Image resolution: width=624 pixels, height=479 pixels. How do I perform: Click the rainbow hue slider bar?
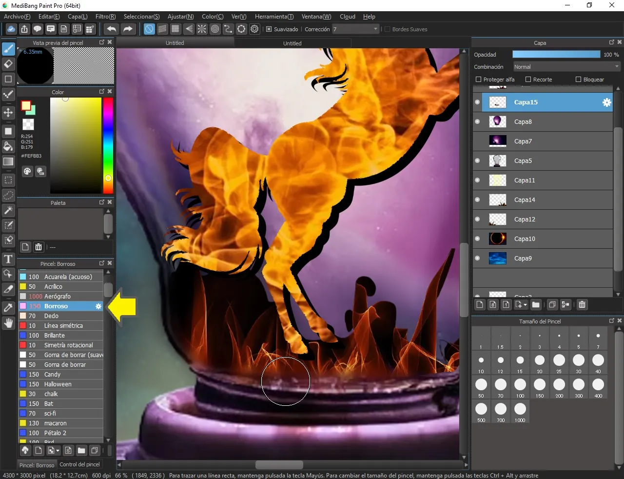click(108, 146)
